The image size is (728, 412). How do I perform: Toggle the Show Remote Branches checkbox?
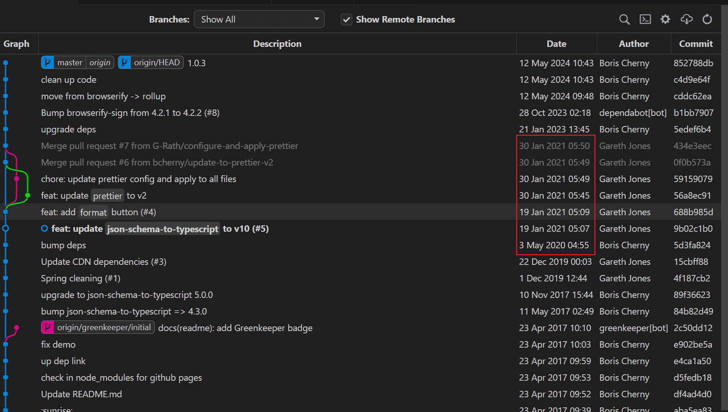(346, 20)
